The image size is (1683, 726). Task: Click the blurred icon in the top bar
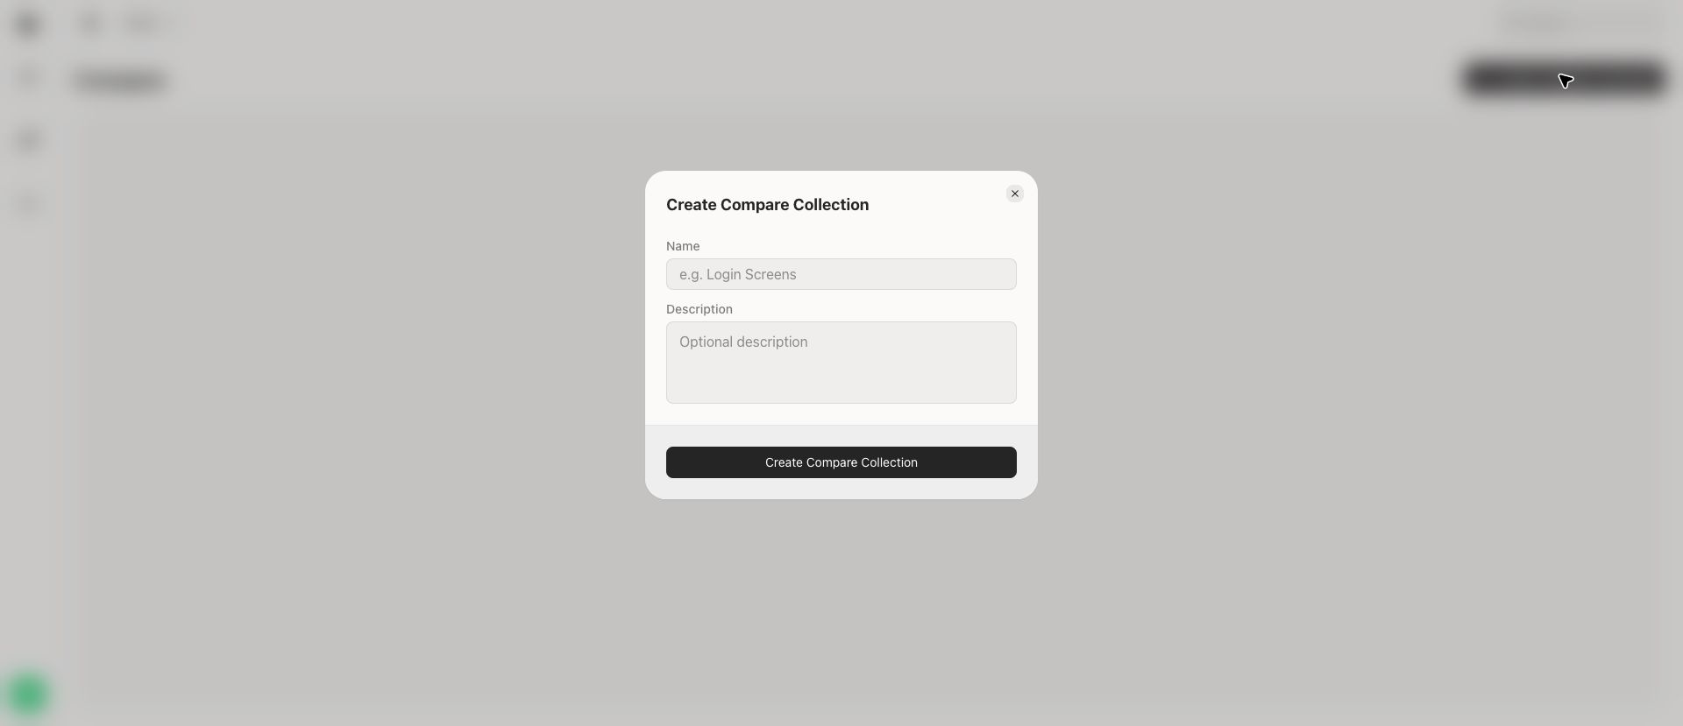tap(91, 25)
